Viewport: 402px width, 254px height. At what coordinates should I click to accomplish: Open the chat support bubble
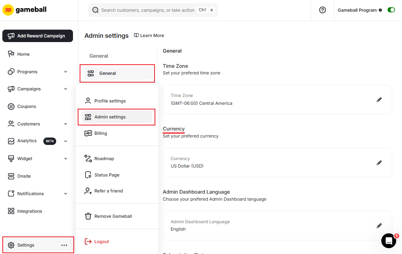pyautogui.click(x=389, y=241)
